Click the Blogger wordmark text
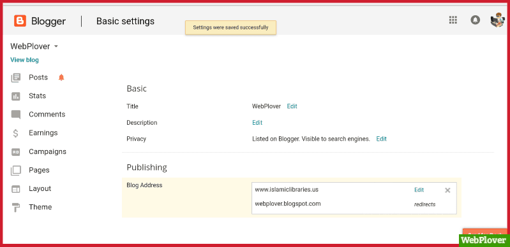 [49, 22]
